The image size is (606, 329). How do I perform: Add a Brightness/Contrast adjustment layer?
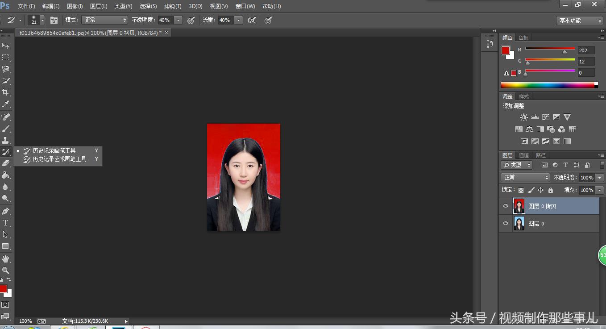coord(523,117)
